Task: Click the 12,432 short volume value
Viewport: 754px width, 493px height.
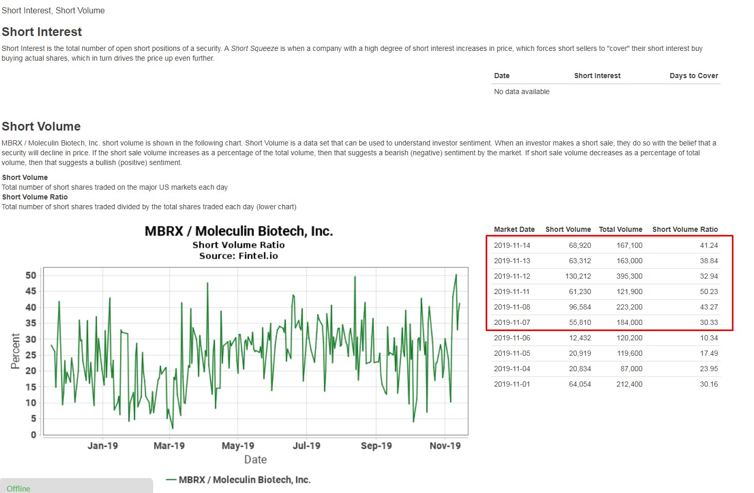Action: [x=580, y=338]
